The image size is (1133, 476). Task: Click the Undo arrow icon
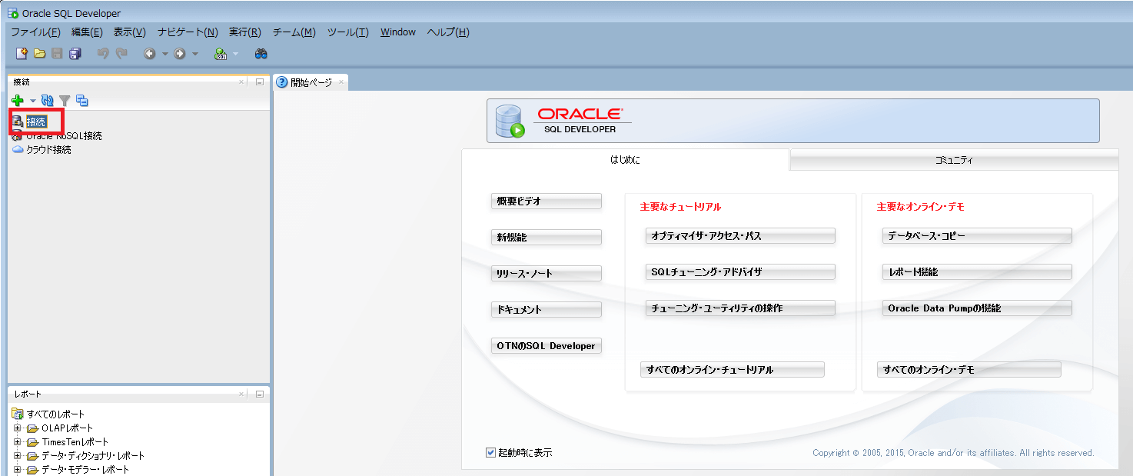point(103,54)
